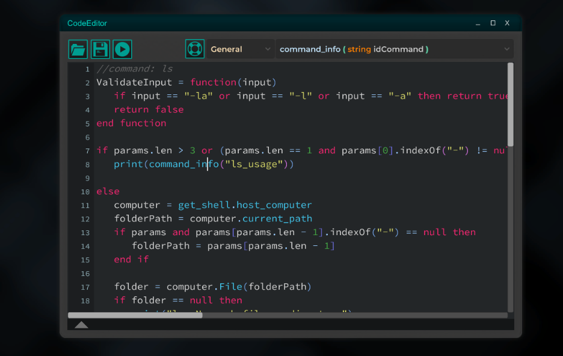Click the upward scroll arrow below the editor

click(81, 324)
